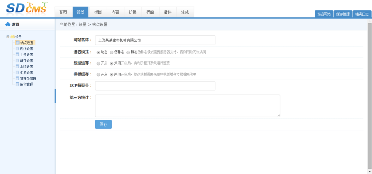The height and width of the screenshot is (174, 372).
Task: Enable 模板缓存 with 开启 radio
Action: (98, 75)
